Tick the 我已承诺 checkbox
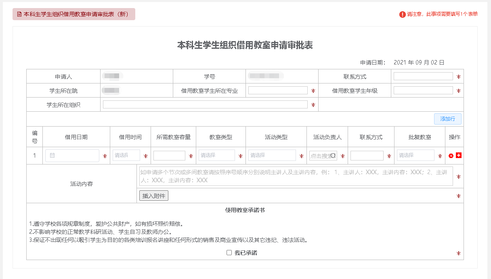This screenshot has height=279, width=491. click(x=229, y=253)
